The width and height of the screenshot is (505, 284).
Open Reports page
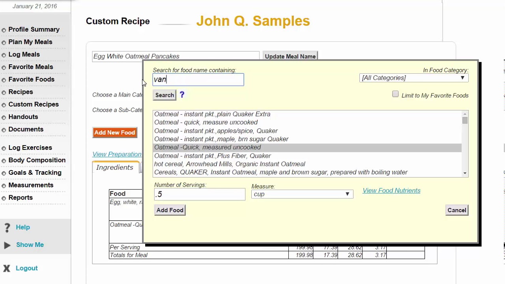pos(21,198)
